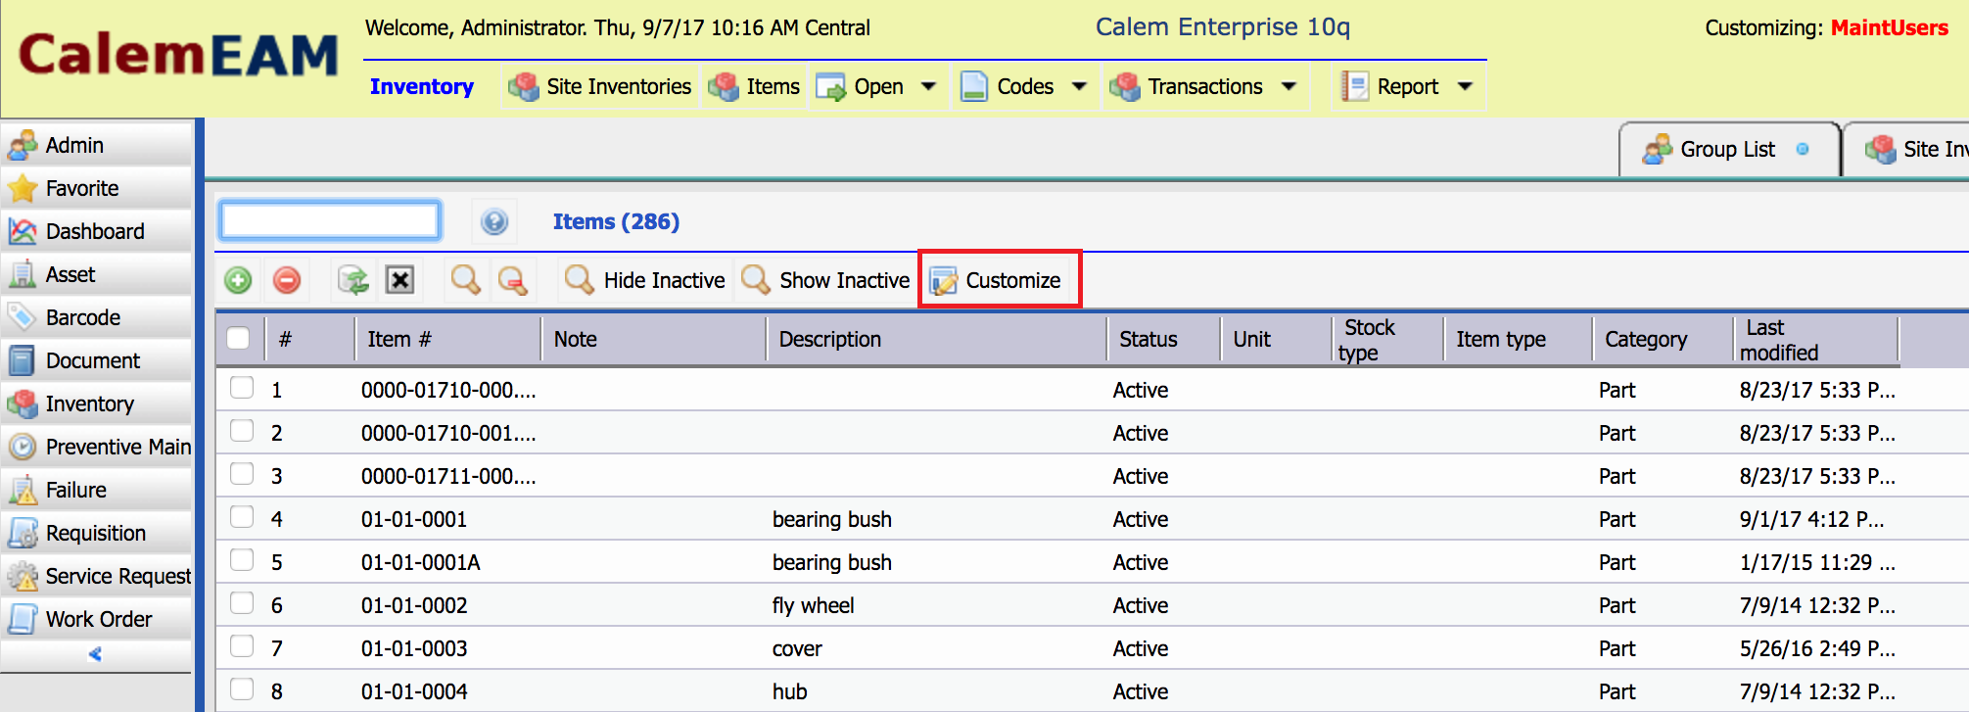Click the search input field
Screen dimensions: 1969x712
coord(330,220)
